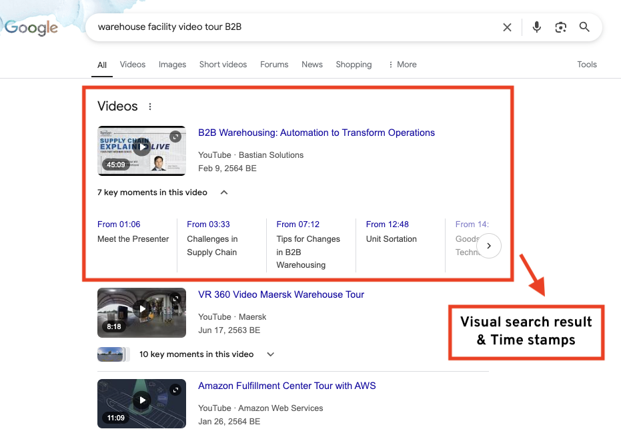Click the 'YouTube · Amazon Web Services' source text
This screenshot has height=435, width=621.
click(261, 408)
